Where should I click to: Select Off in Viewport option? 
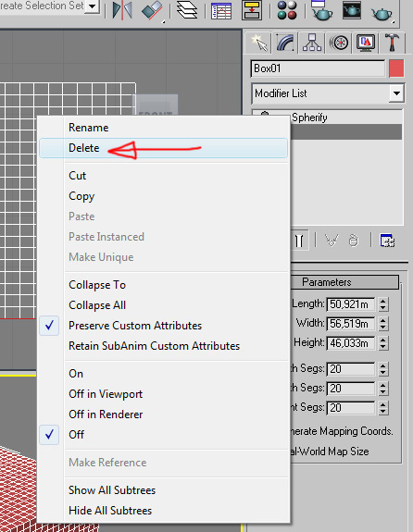click(163, 394)
